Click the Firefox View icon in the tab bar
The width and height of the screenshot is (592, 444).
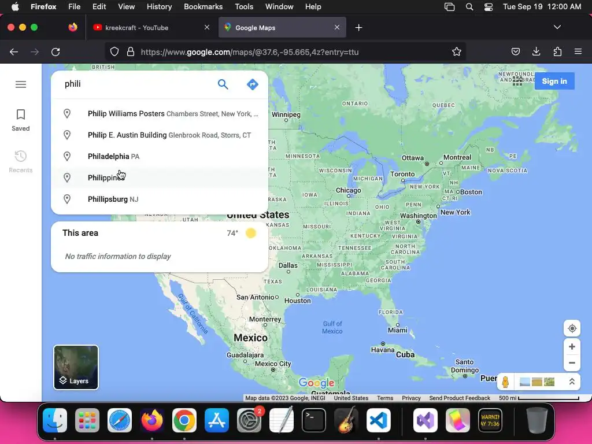point(73,27)
